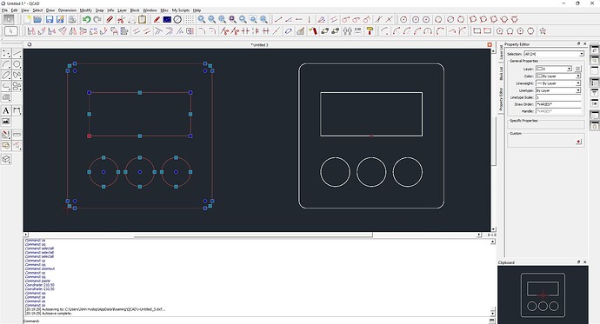600x324 pixels.
Task: Open the Dimension menu
Action: tap(67, 10)
